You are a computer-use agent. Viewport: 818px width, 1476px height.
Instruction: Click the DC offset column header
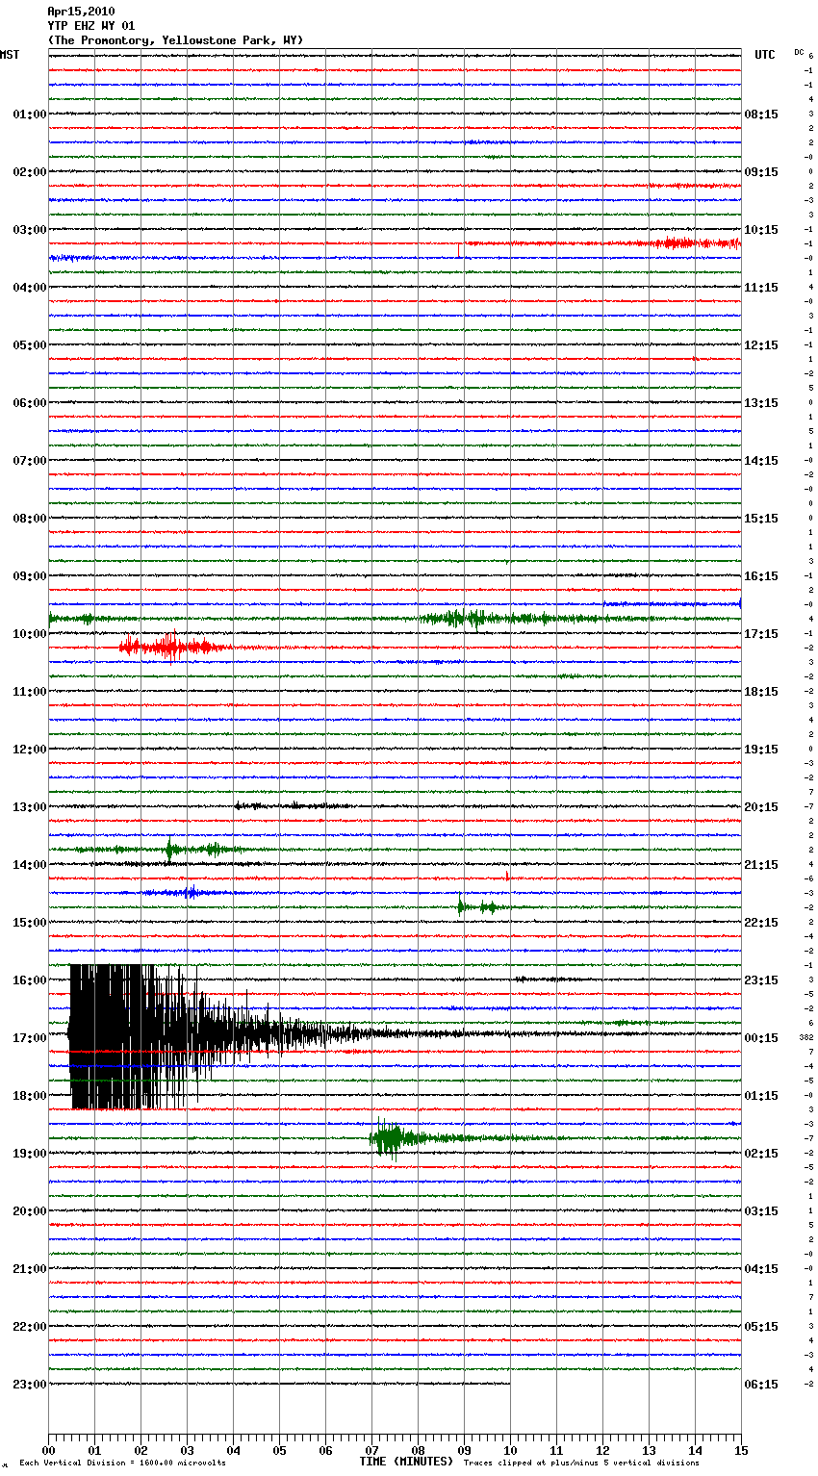coord(799,52)
